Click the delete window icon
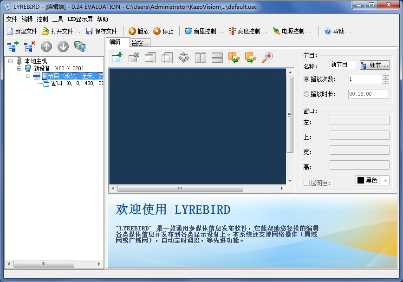Image resolution: width=403 pixels, height=282 pixels. 134,58
